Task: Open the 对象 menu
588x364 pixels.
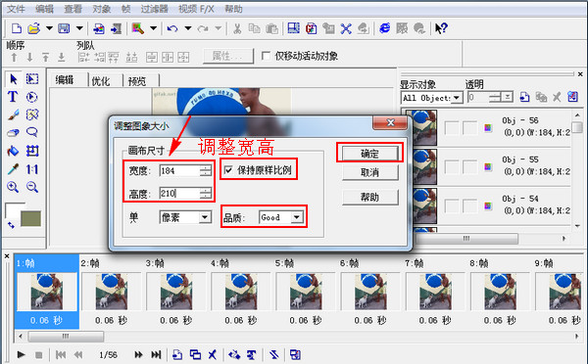Action: pyautogui.click(x=102, y=9)
